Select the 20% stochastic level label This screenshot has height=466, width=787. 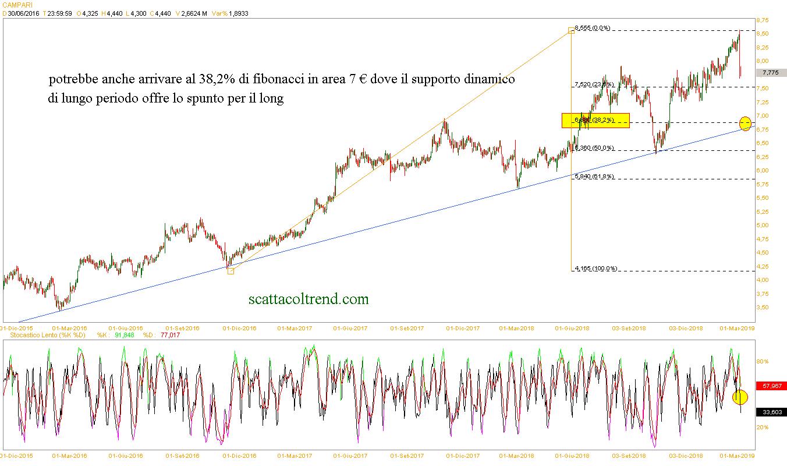[x=762, y=428]
